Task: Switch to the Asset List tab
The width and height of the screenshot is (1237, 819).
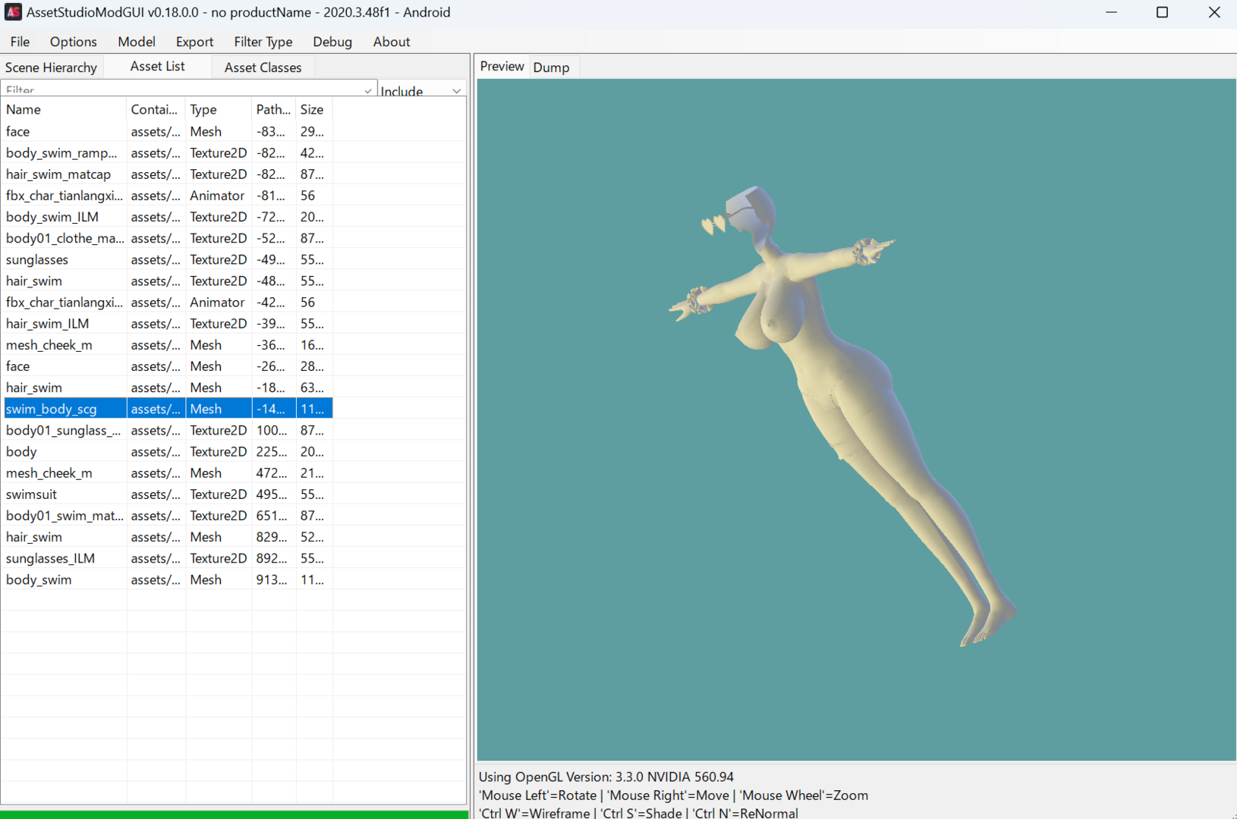Action: tap(158, 66)
